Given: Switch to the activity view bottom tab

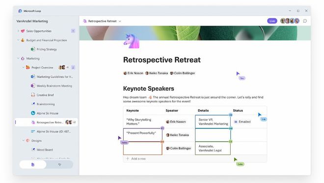Looking at the screenshot, I should click(x=59, y=165).
